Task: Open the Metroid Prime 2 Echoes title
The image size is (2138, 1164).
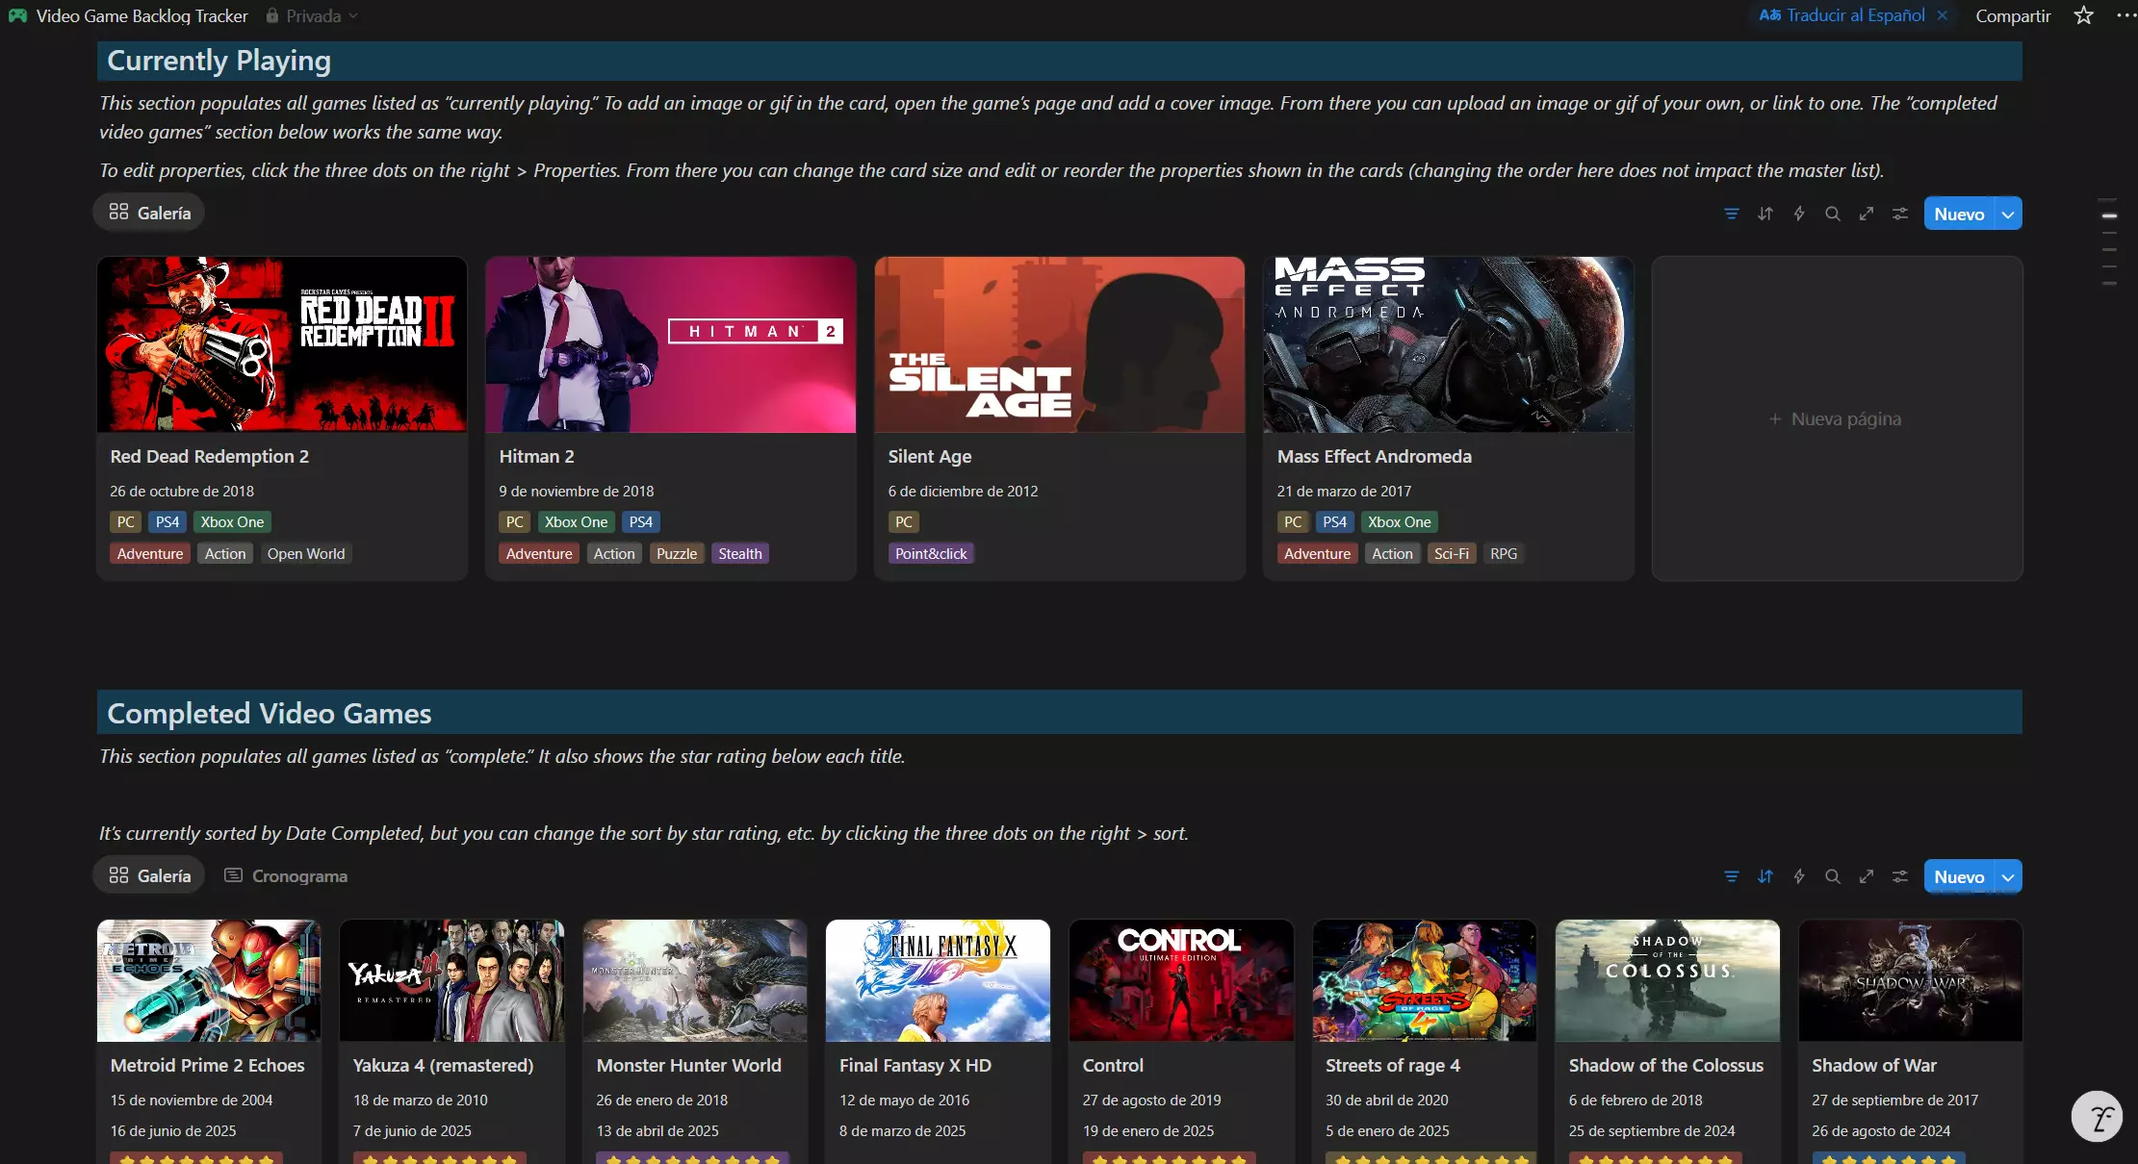Action: click(x=207, y=1065)
